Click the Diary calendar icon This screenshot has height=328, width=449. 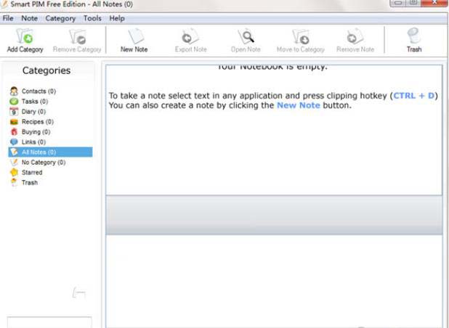tap(14, 112)
